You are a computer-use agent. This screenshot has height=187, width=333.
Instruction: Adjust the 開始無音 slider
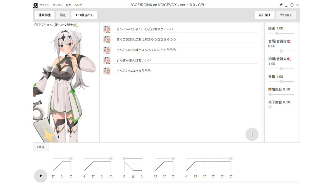281,94
